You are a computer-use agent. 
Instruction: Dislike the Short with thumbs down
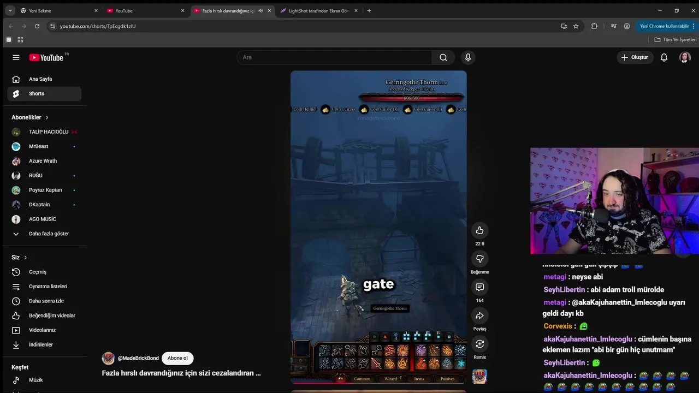(x=479, y=259)
